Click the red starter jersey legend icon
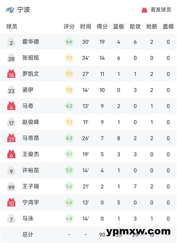This screenshot has width=177, height=243. 144,10
